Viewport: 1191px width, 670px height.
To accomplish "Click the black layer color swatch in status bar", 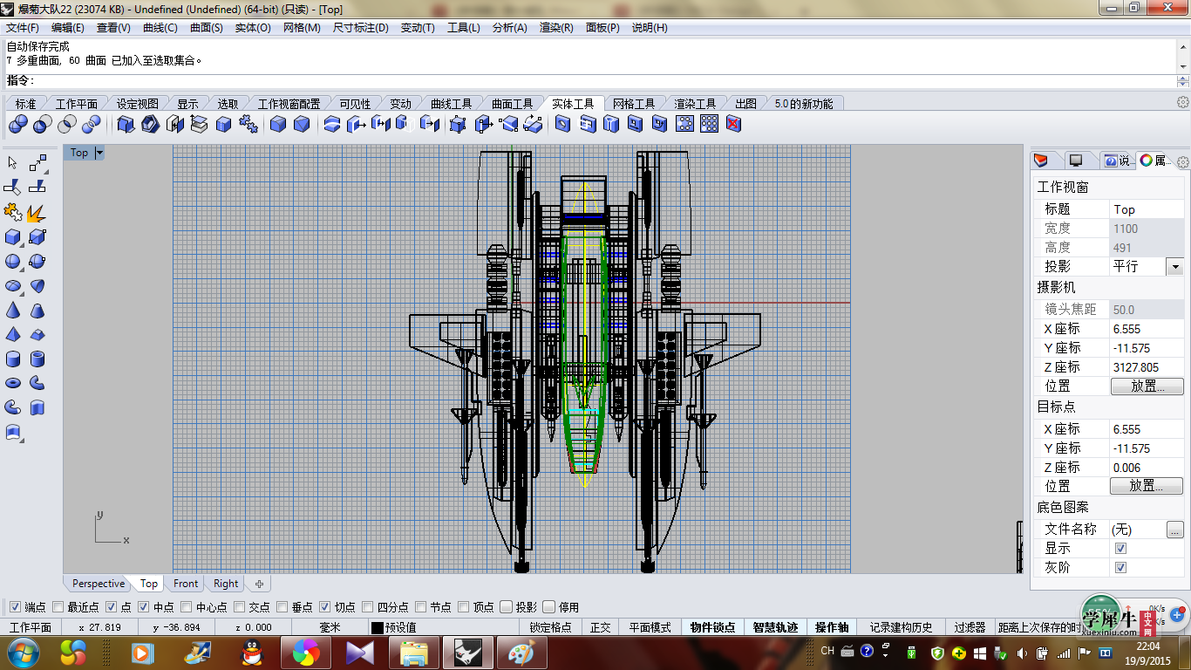I will pos(378,627).
